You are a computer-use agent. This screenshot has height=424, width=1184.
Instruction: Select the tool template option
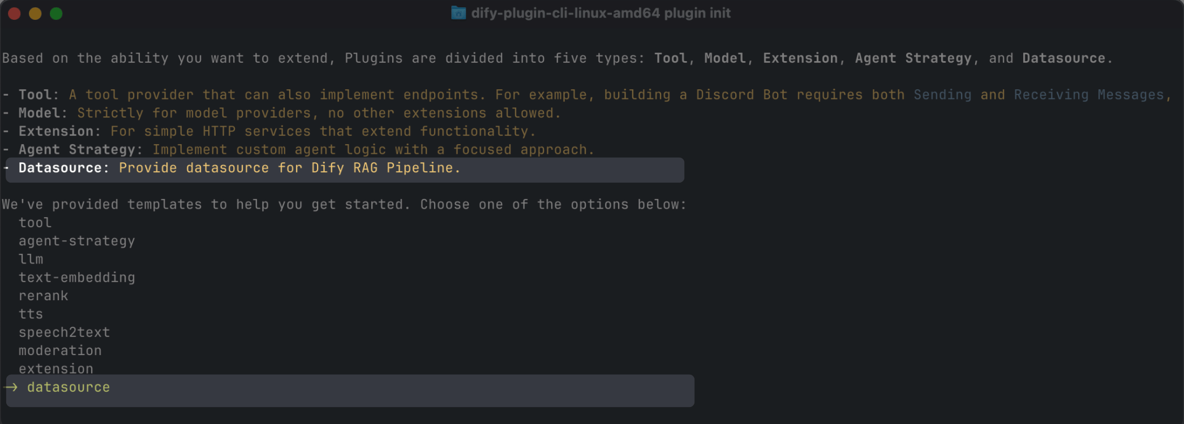[x=35, y=223]
